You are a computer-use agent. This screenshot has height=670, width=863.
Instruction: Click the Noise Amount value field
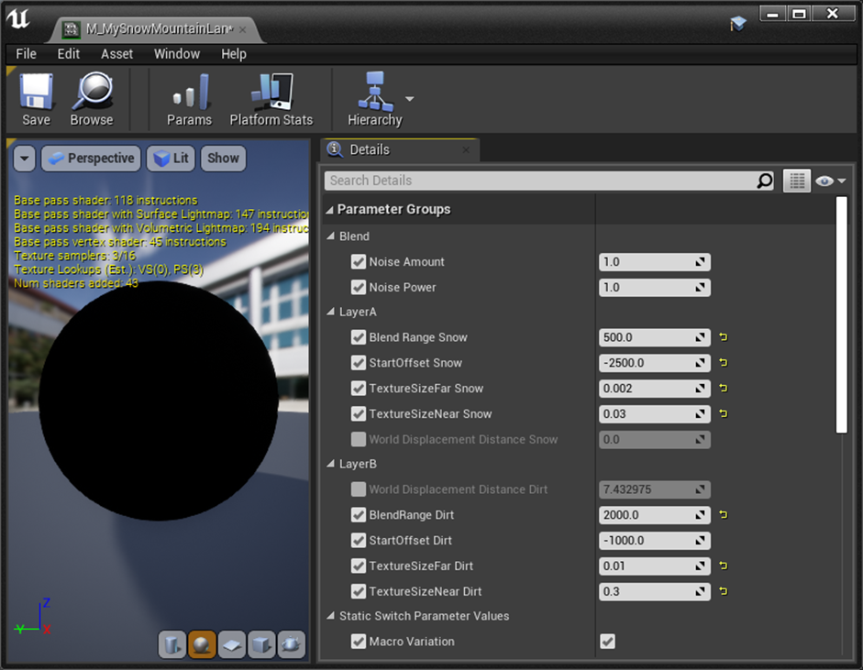(x=655, y=262)
